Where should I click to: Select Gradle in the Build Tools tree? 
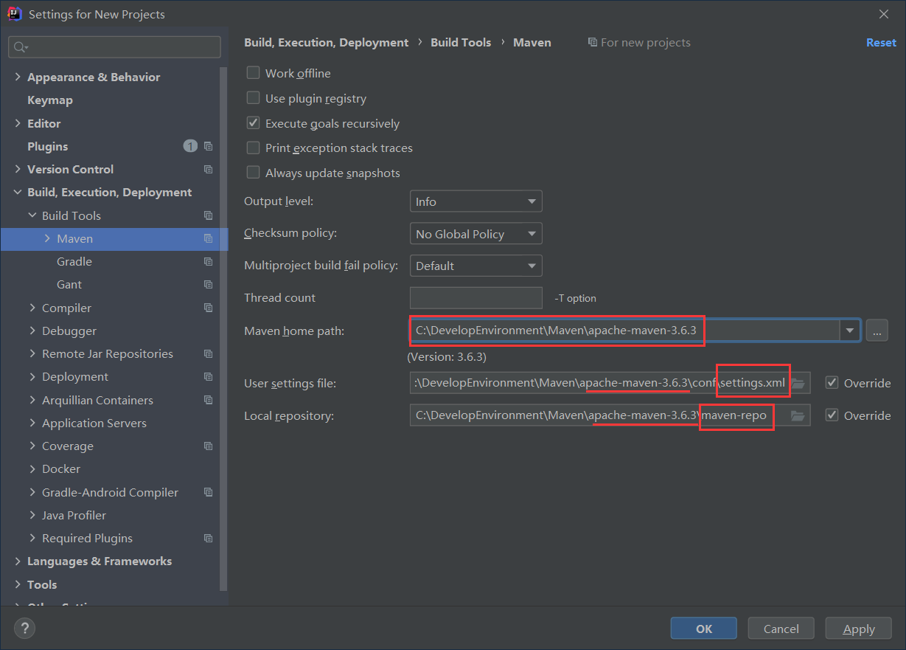[x=74, y=261]
